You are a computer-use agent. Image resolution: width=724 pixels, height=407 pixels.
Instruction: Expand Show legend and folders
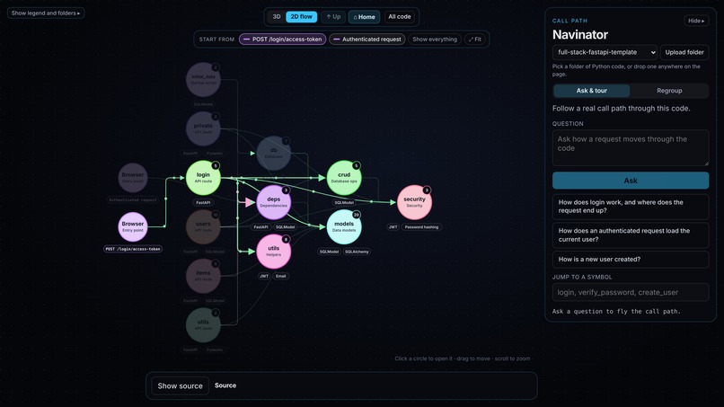(46, 13)
